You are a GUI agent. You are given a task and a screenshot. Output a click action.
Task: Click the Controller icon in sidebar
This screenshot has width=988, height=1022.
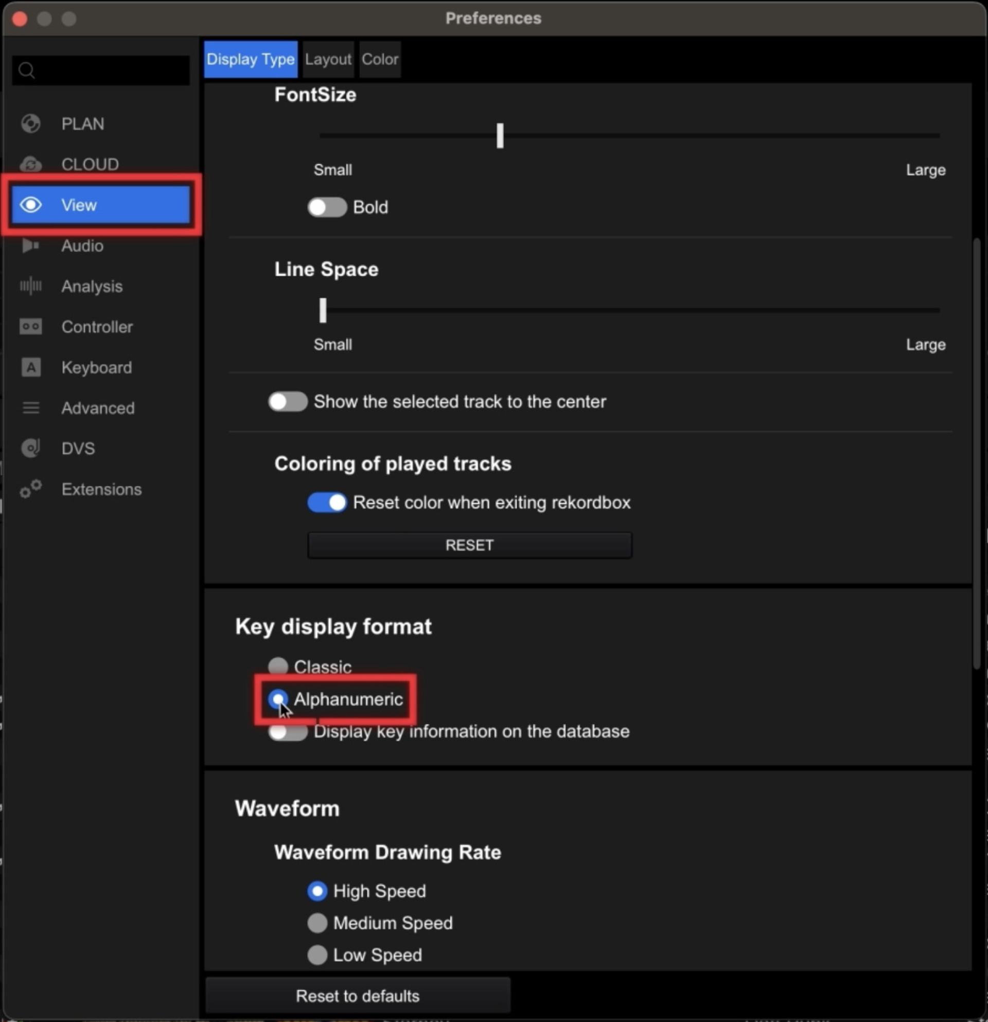[31, 326]
